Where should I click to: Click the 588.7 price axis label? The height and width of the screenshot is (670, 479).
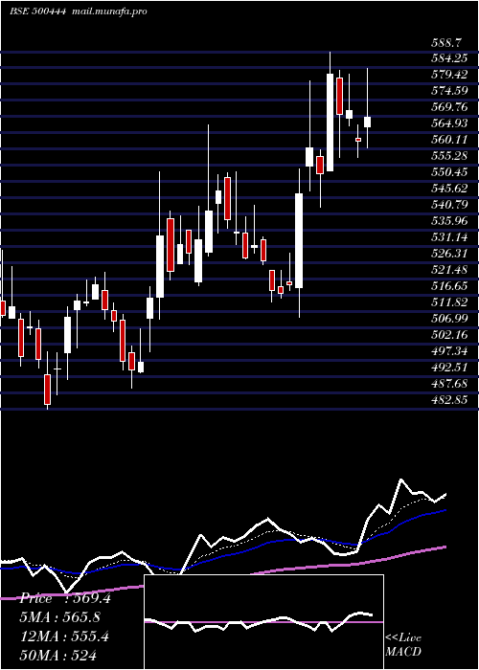pos(446,43)
